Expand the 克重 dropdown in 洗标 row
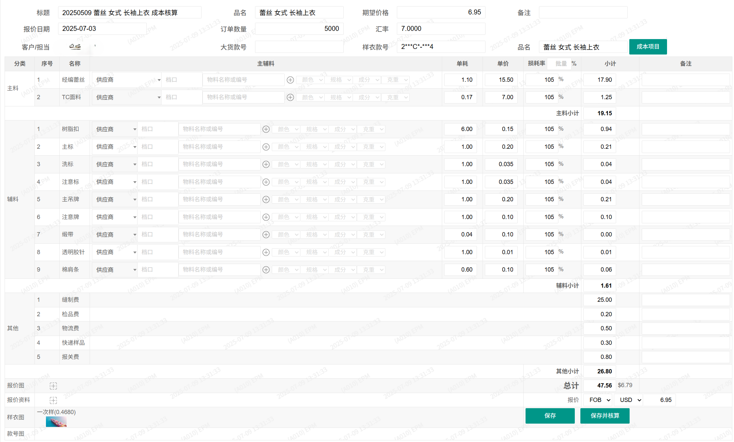This screenshot has width=734, height=442. click(x=371, y=164)
